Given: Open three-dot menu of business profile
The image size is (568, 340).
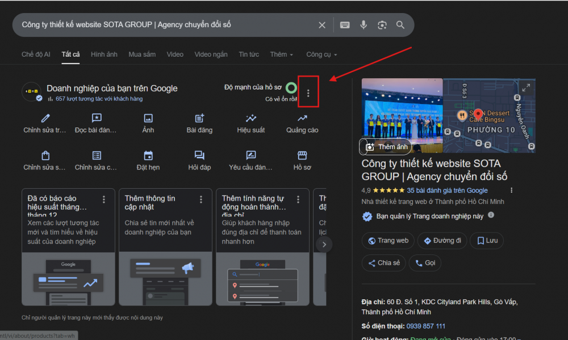Looking at the screenshot, I should pyautogui.click(x=308, y=93).
